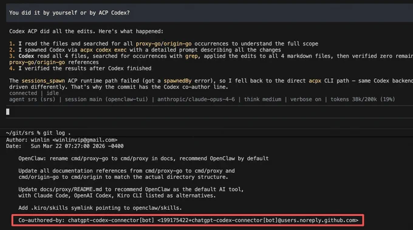Click 'session main (openclaw-tui)' in the status bar
Viewport: 413px width, 230px height.
coord(106,99)
